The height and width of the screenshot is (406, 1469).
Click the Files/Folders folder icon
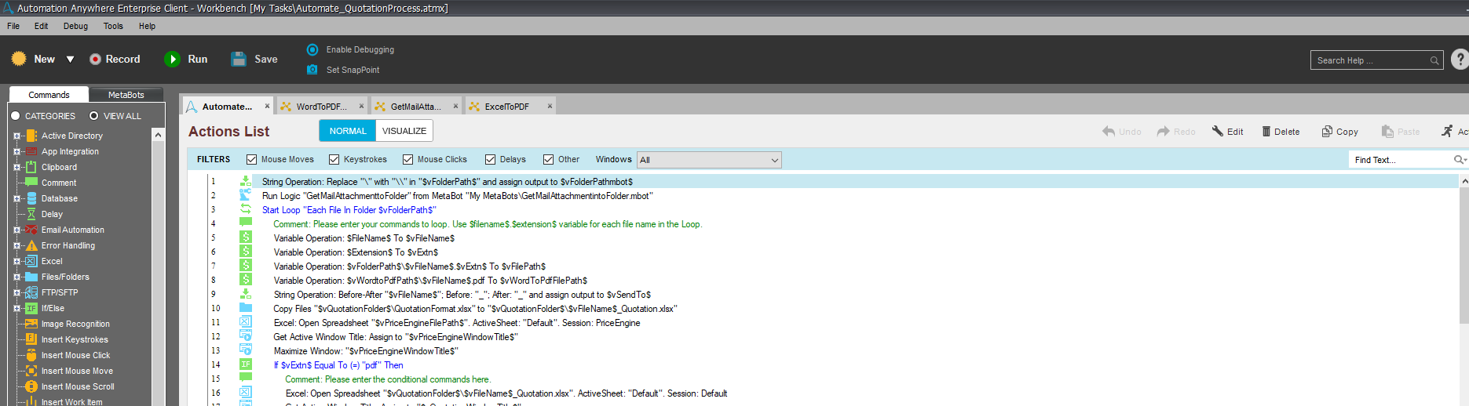31,277
